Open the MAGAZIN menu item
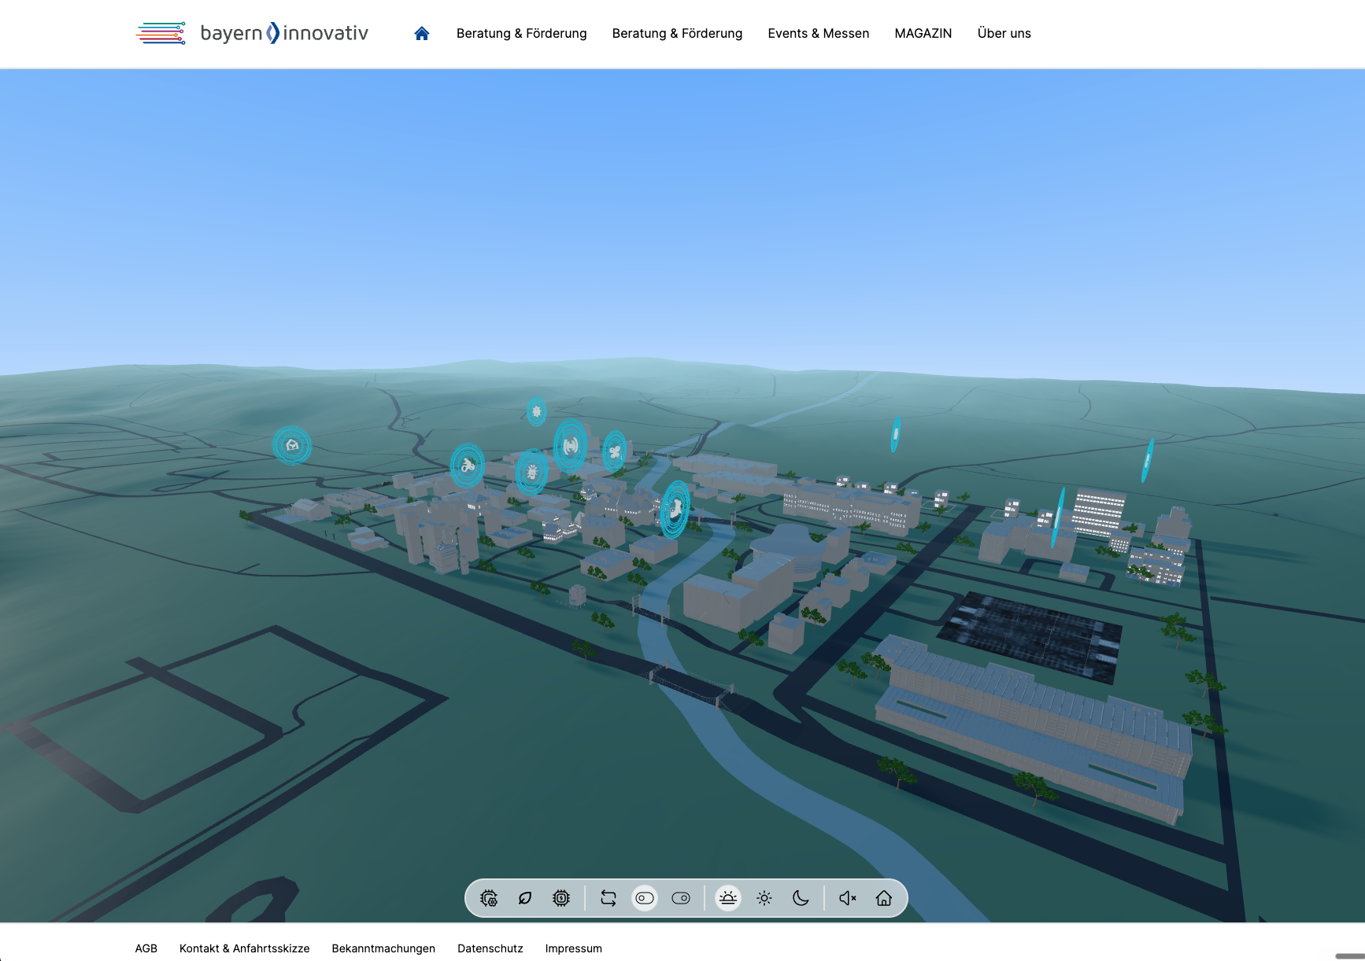The width and height of the screenshot is (1365, 961). [923, 33]
